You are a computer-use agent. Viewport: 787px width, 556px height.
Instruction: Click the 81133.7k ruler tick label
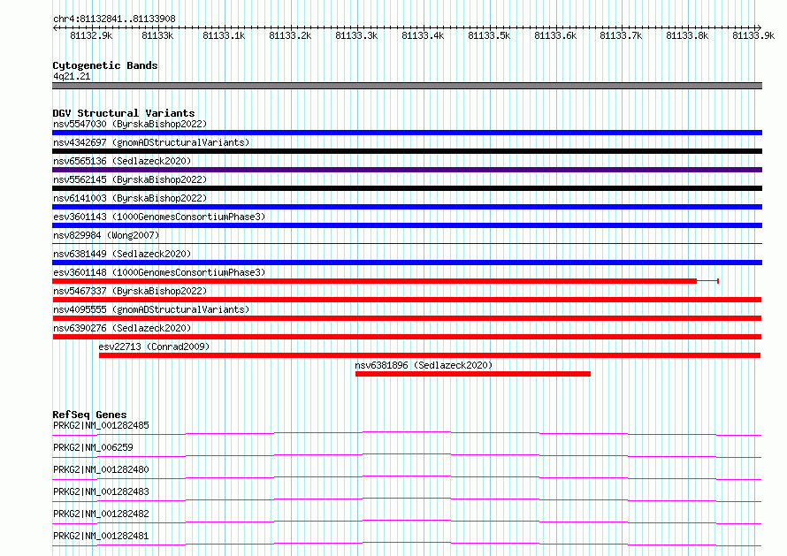tap(621, 35)
